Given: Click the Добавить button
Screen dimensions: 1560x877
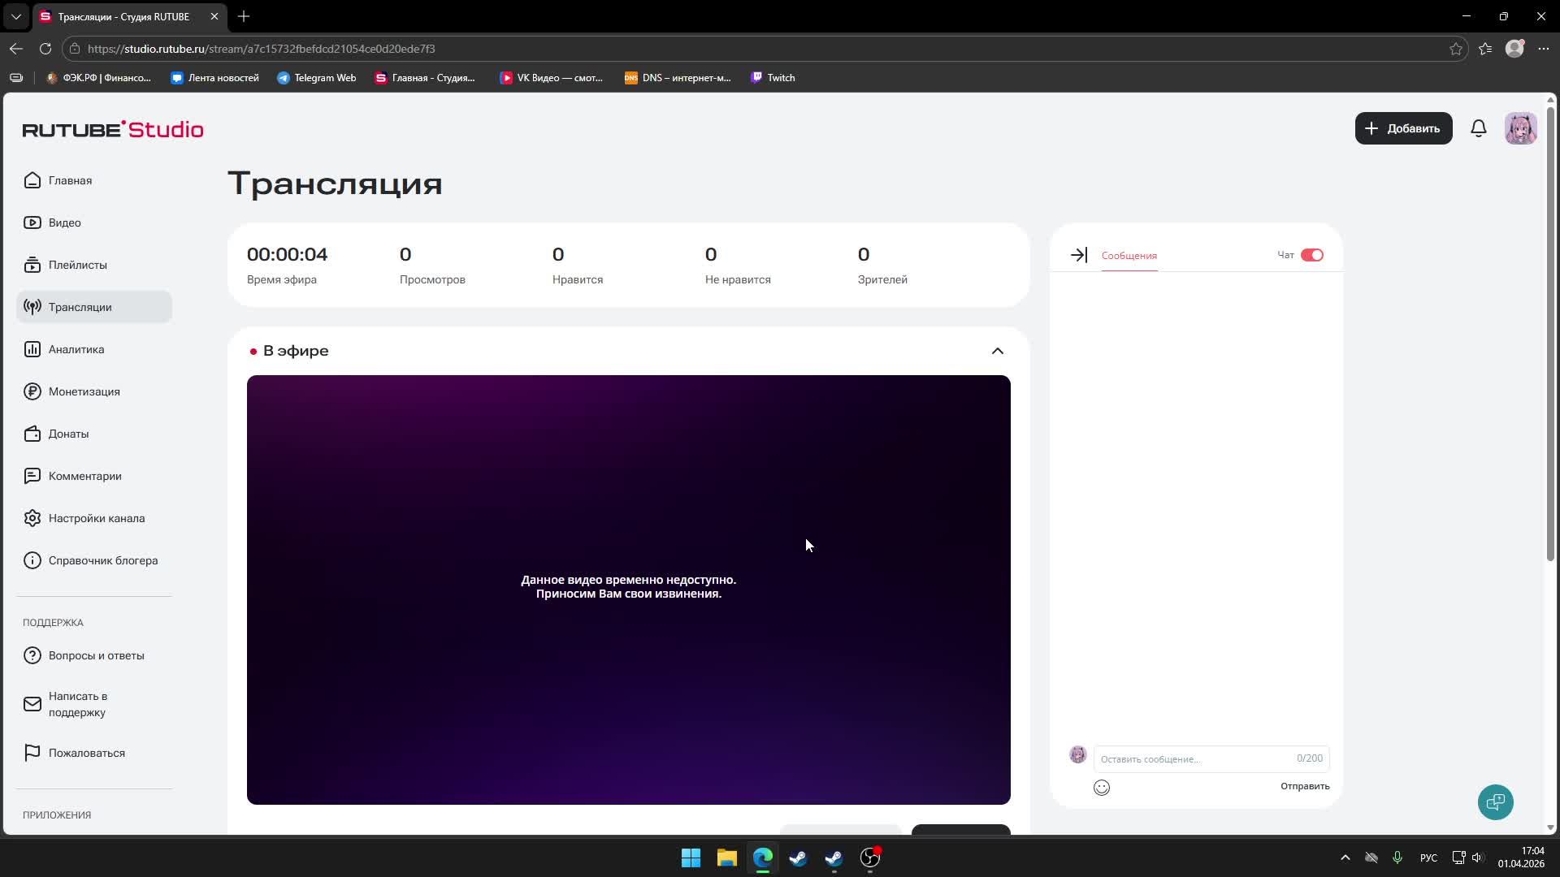Looking at the screenshot, I should (x=1403, y=128).
